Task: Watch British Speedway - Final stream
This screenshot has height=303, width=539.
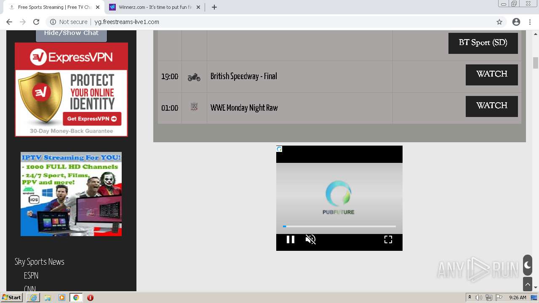Action: click(491, 75)
